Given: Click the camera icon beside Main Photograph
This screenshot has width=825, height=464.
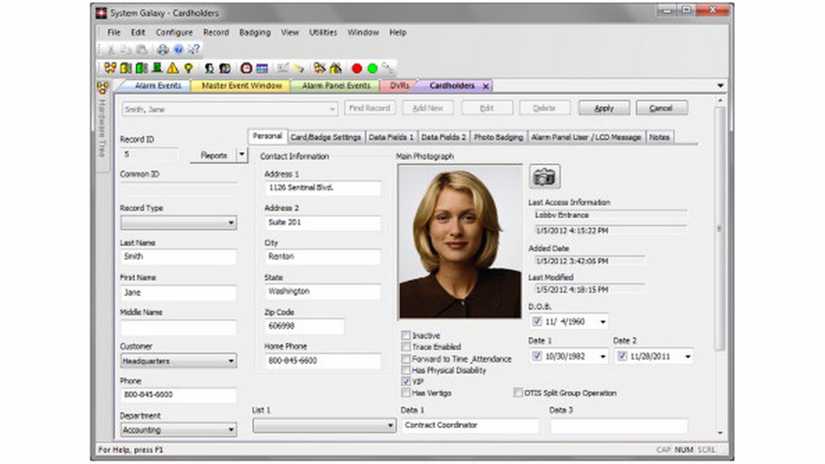Looking at the screenshot, I should [545, 175].
